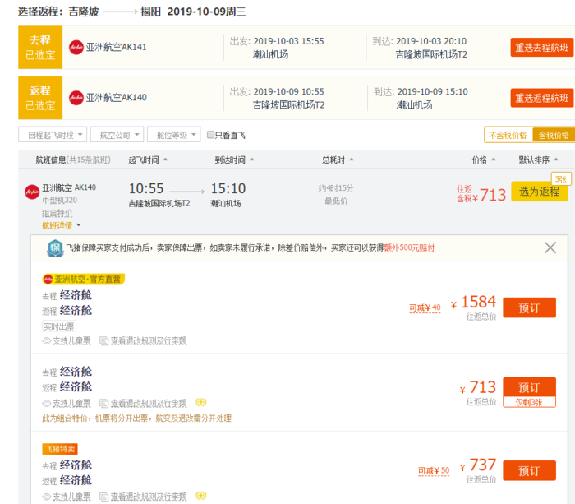
Task: Tick the 只看直飞 direct-flights-only checkbox
Action: (x=211, y=135)
